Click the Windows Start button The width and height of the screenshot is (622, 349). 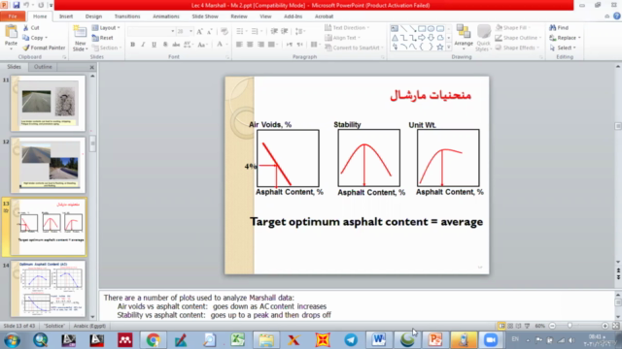(12, 340)
